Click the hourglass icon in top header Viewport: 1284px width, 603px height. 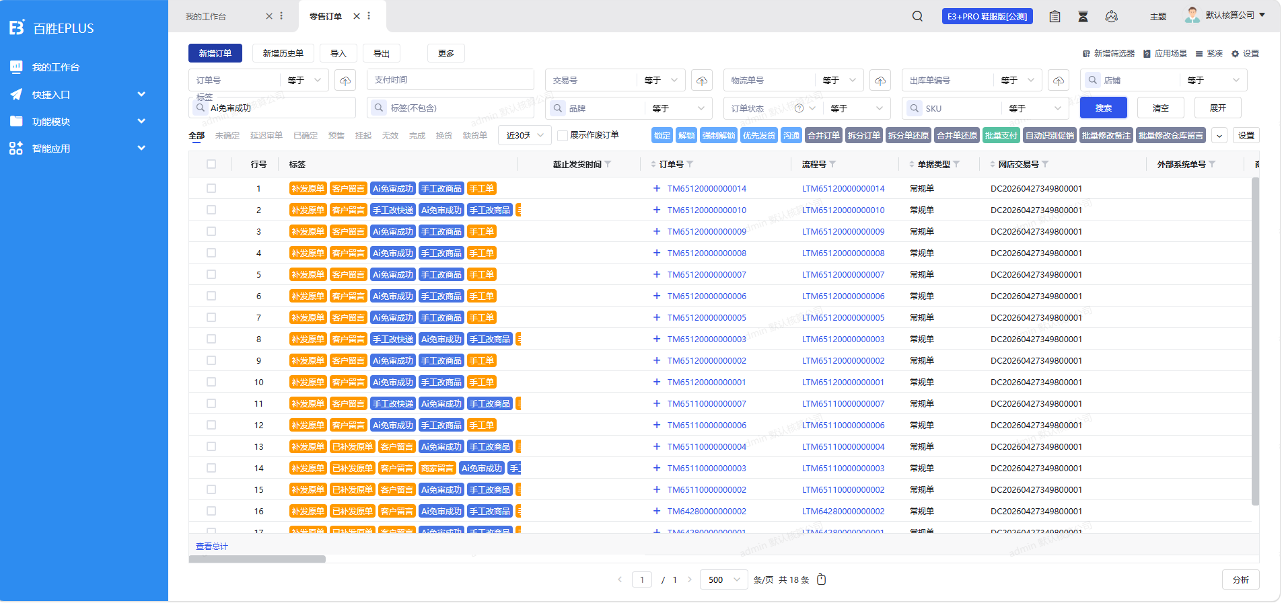click(x=1083, y=16)
